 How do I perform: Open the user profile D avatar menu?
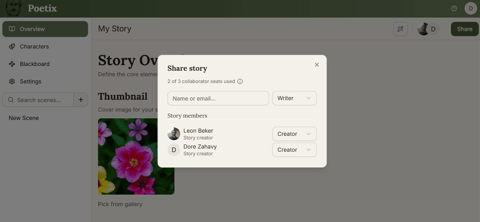point(471,8)
